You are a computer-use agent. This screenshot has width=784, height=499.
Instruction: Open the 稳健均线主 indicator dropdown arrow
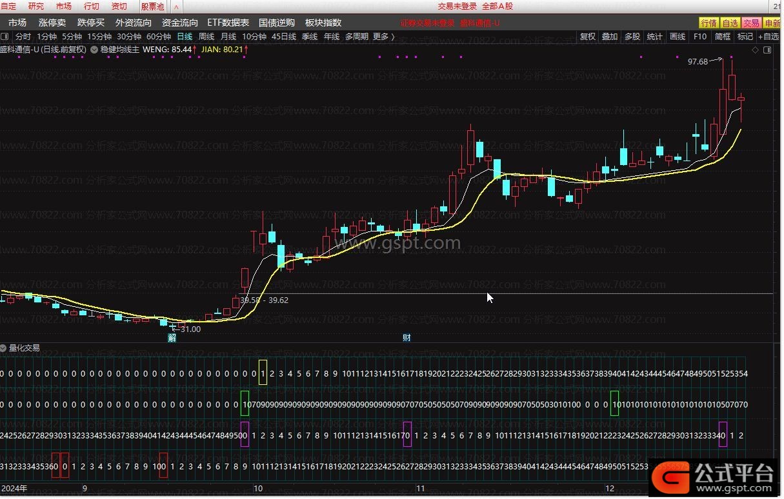pyautogui.click(x=94, y=49)
